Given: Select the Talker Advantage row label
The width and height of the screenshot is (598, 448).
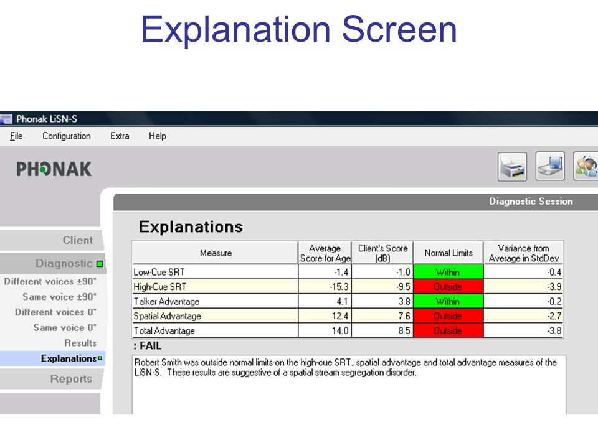Looking at the screenshot, I should [x=166, y=301].
